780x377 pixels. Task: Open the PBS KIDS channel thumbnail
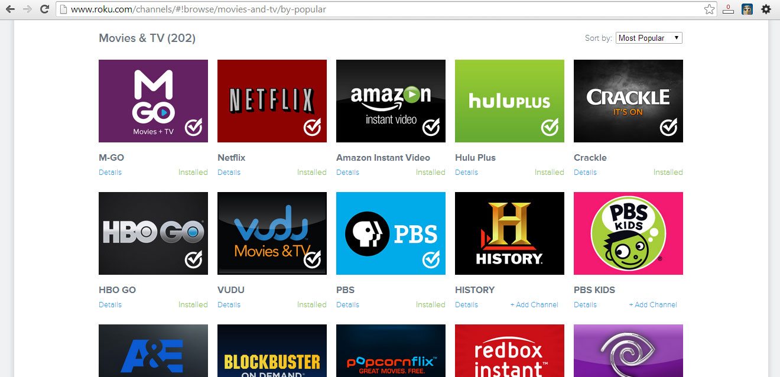tap(628, 233)
